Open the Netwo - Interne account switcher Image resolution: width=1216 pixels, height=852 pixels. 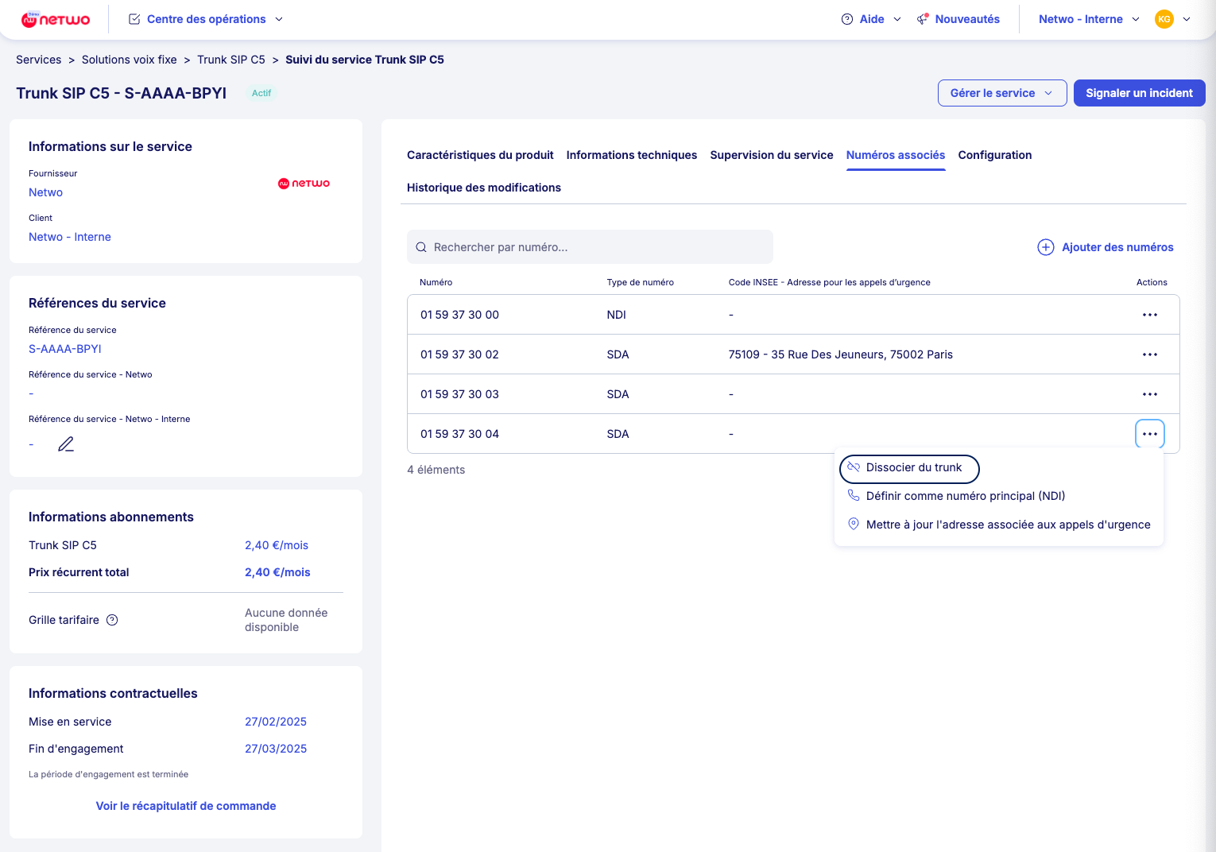coord(1089,19)
